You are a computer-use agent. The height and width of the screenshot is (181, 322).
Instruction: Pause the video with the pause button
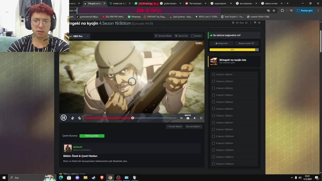pos(63,118)
